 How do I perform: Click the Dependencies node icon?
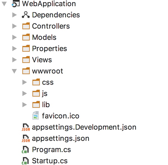click(x=26, y=15)
